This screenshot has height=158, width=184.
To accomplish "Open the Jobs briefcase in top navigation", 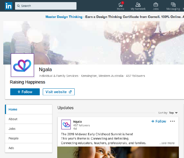I will tap(156, 6).
